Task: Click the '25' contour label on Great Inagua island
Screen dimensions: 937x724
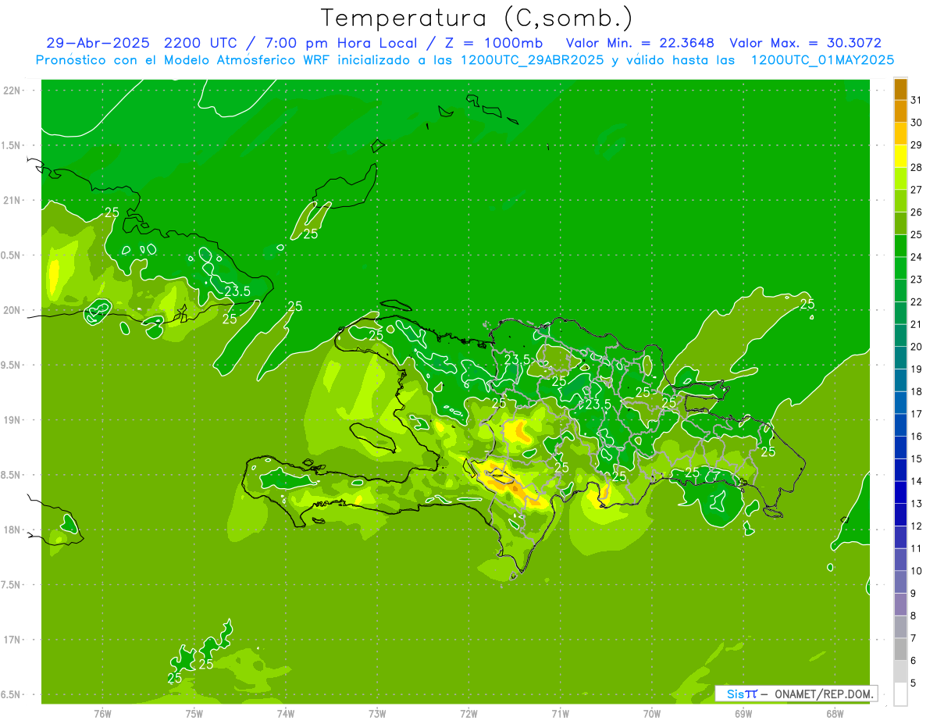Action: 311,234
